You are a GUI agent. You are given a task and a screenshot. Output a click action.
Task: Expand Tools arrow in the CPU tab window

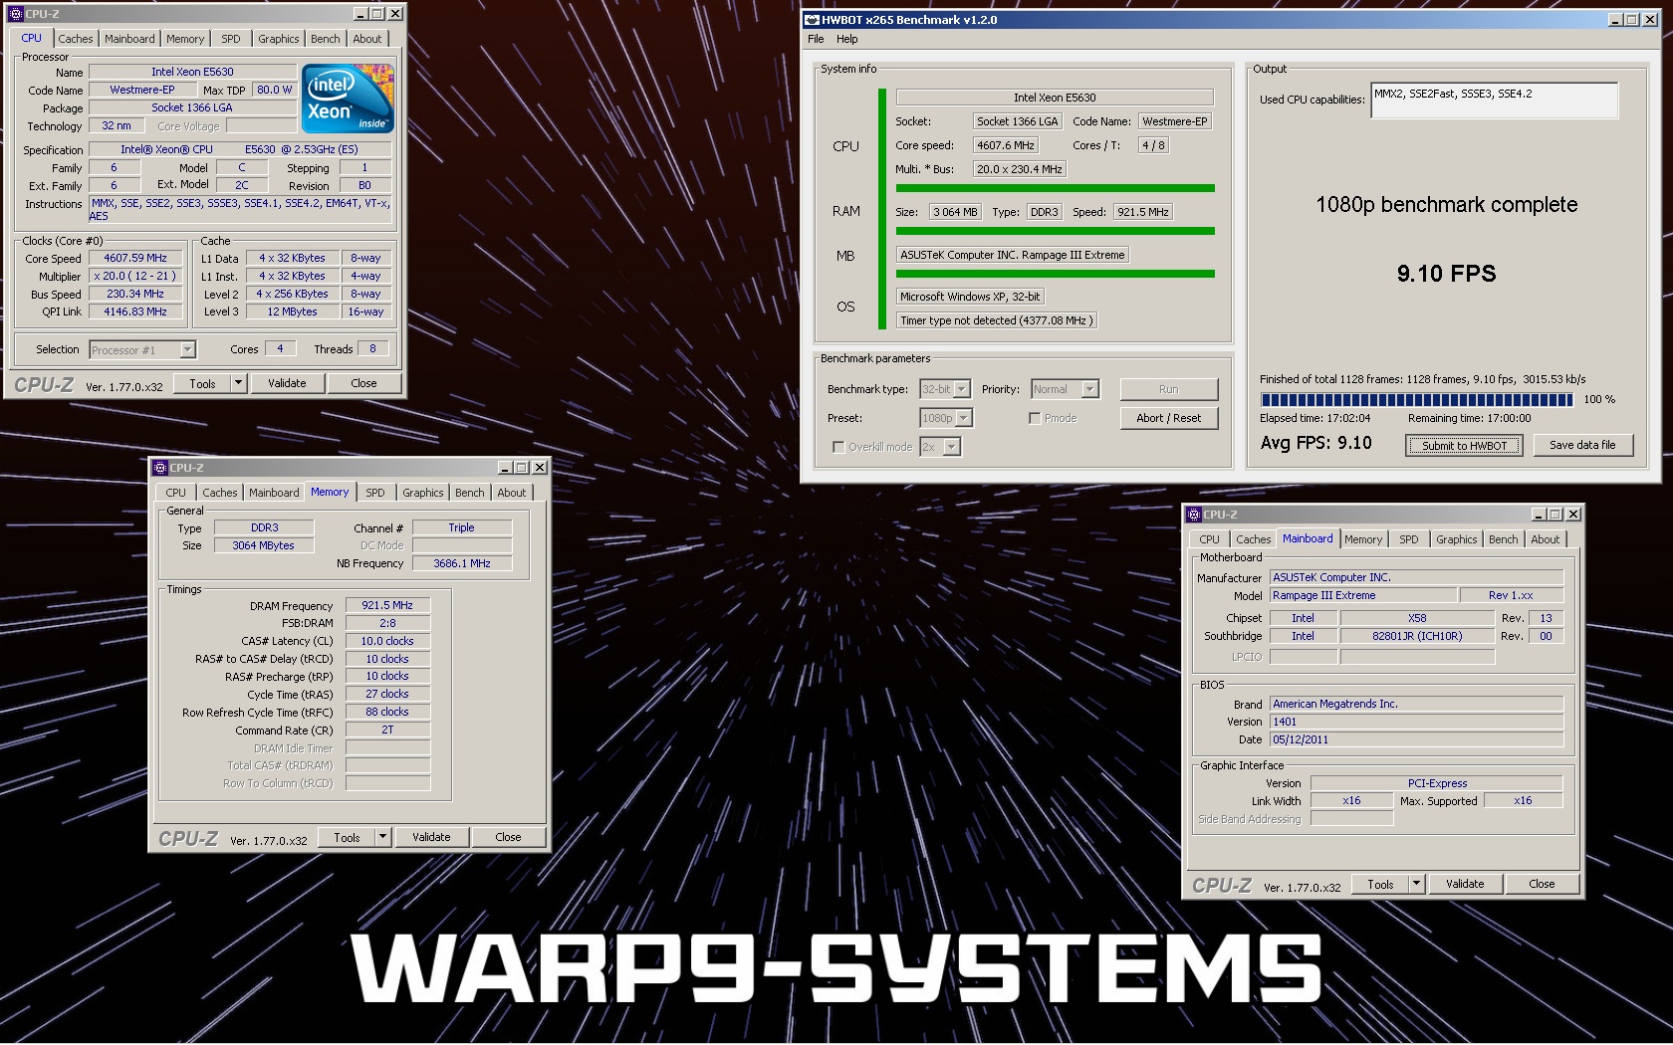[x=238, y=383]
